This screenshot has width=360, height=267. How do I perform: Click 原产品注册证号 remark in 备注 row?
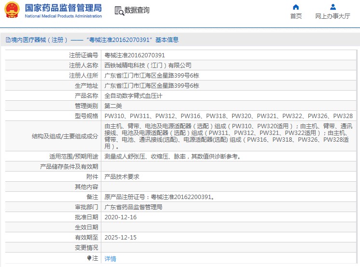click(x=160, y=197)
